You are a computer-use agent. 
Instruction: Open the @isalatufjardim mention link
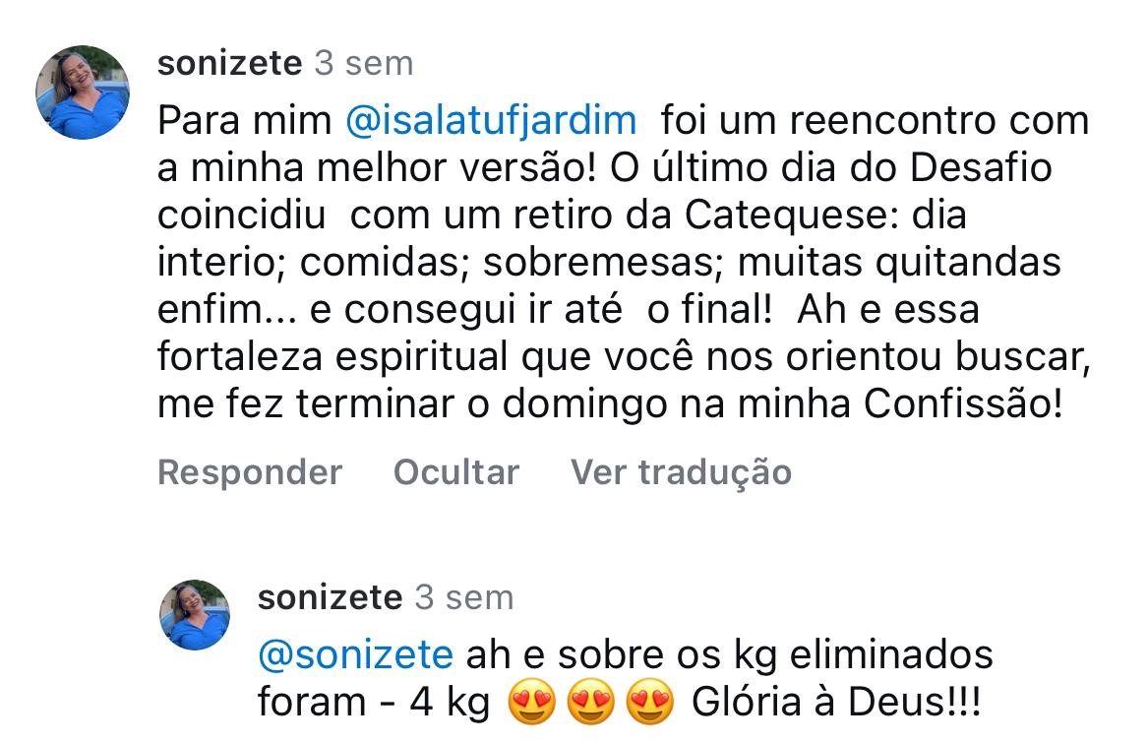click(491, 120)
